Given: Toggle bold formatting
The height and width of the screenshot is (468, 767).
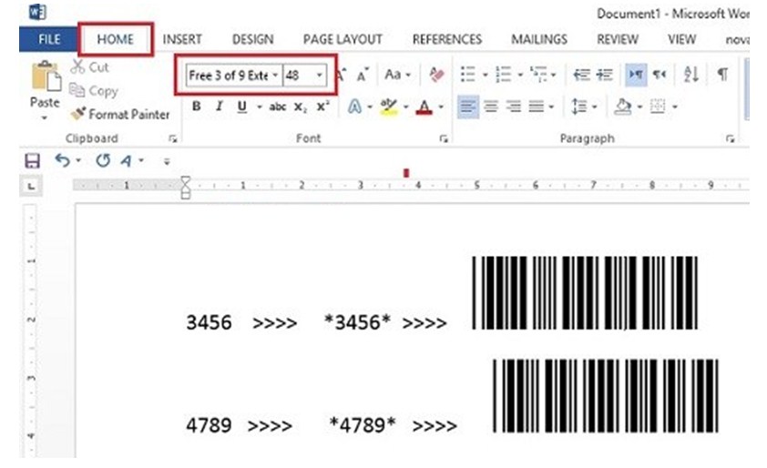Looking at the screenshot, I should pyautogui.click(x=196, y=107).
